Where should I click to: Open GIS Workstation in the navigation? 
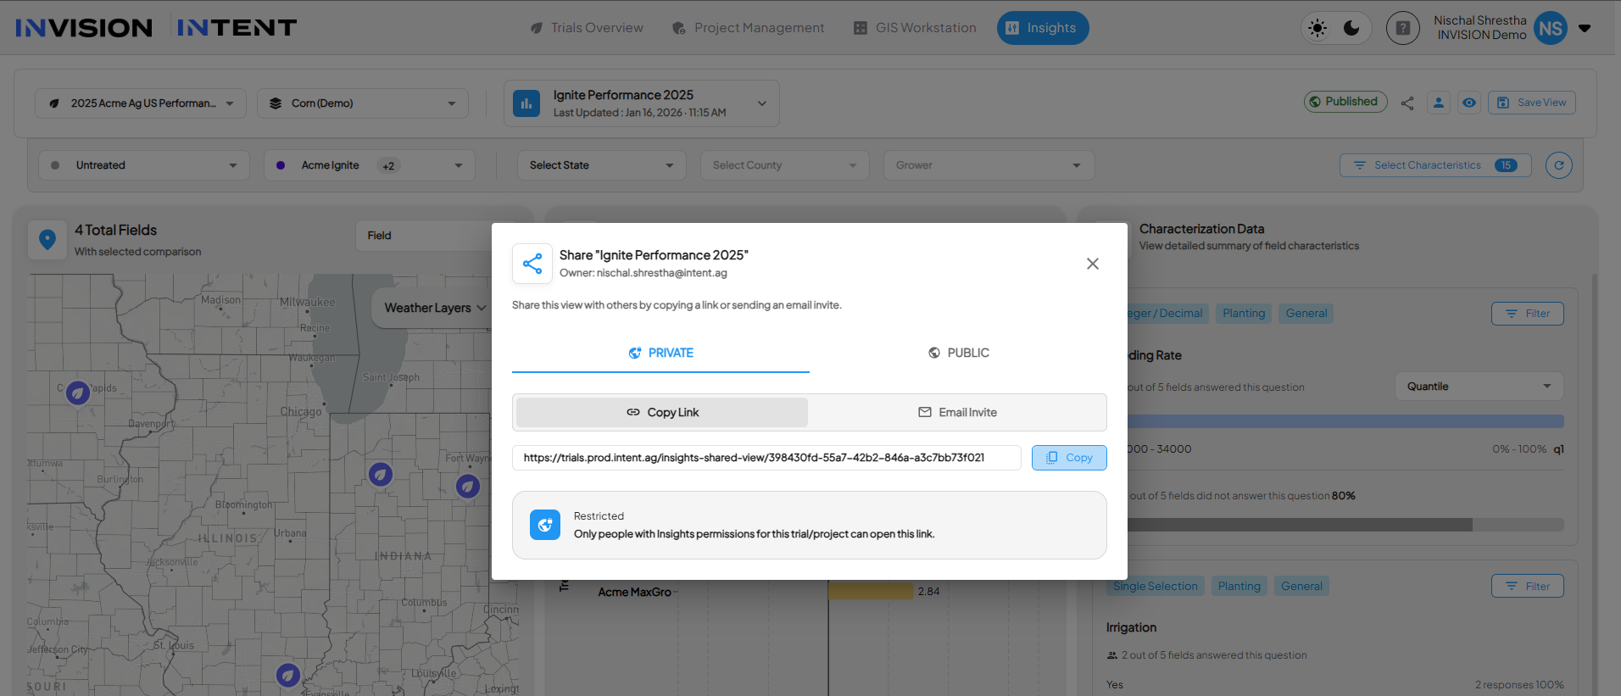(915, 28)
